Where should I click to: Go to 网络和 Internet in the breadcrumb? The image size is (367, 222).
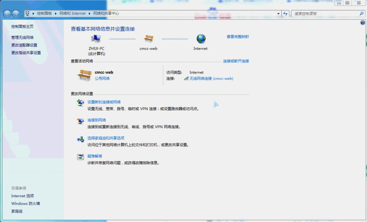(73, 13)
